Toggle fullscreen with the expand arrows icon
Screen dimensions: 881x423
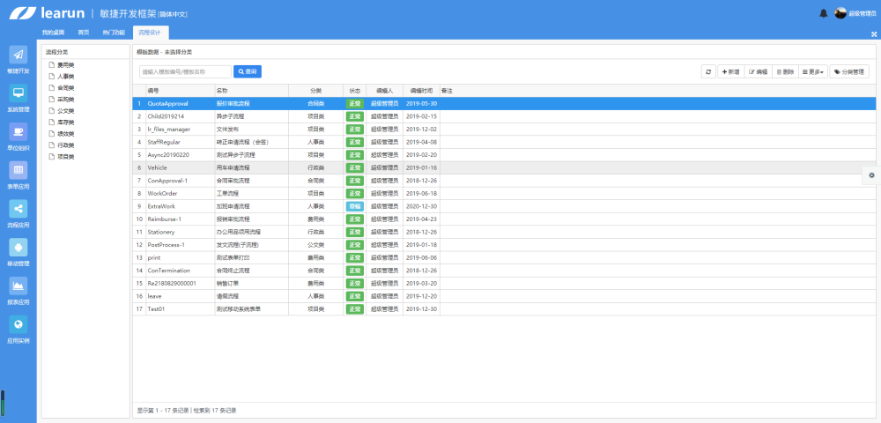(874, 34)
